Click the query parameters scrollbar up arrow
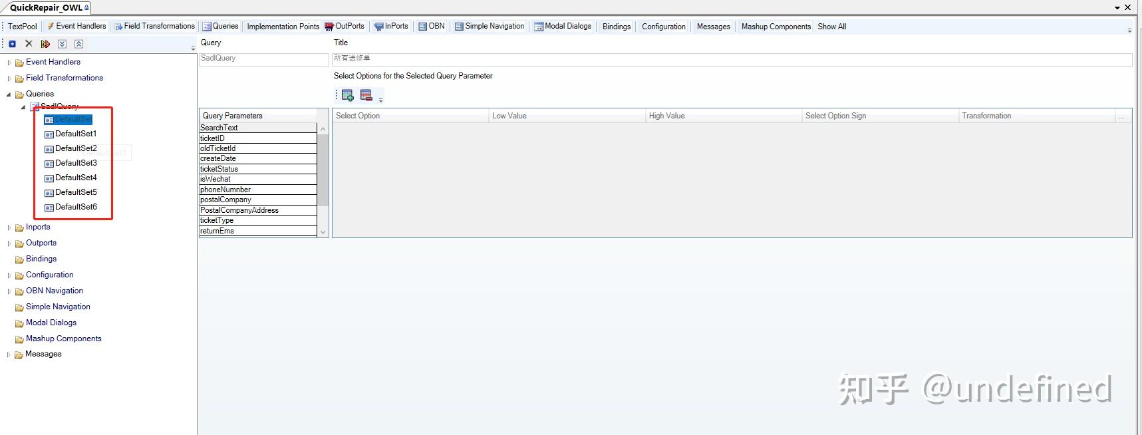 [x=323, y=129]
